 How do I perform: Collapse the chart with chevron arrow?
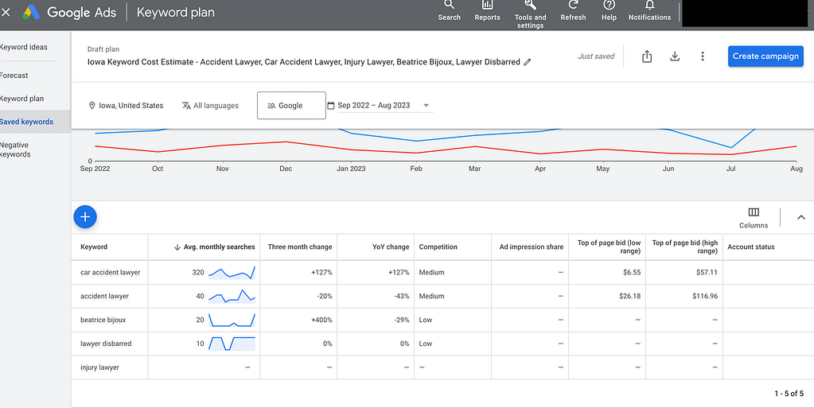click(801, 217)
